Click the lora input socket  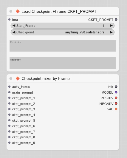coord(9,19)
